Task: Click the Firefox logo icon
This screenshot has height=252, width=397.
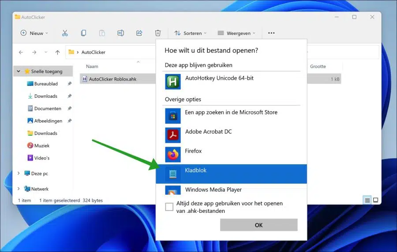Action: [x=173, y=155]
